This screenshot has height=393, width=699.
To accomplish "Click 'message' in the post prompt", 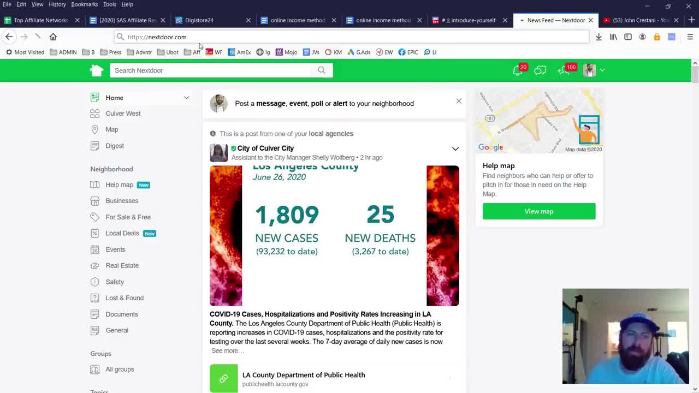I will [x=271, y=103].
